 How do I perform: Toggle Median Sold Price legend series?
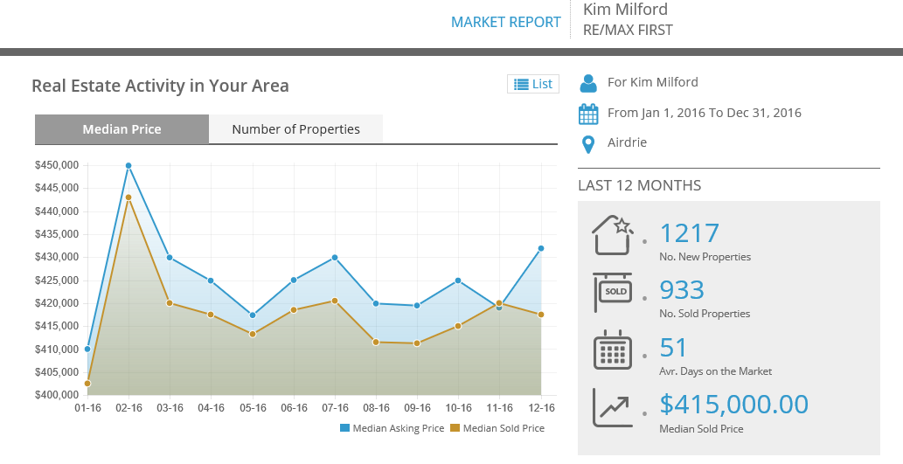tap(503, 428)
